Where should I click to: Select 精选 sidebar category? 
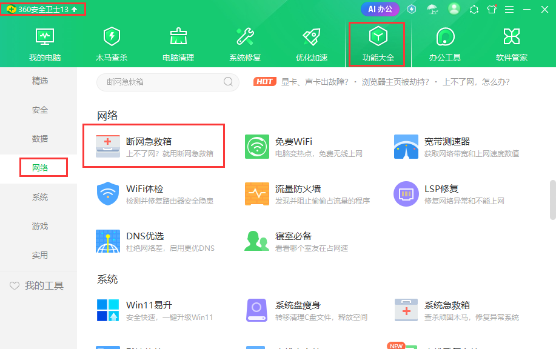40,81
